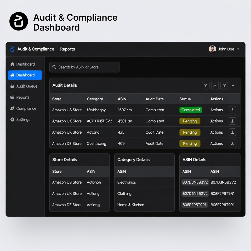251x251 pixels.
Task: Open Actions for the Amazon US Store row
Action: coord(216,110)
